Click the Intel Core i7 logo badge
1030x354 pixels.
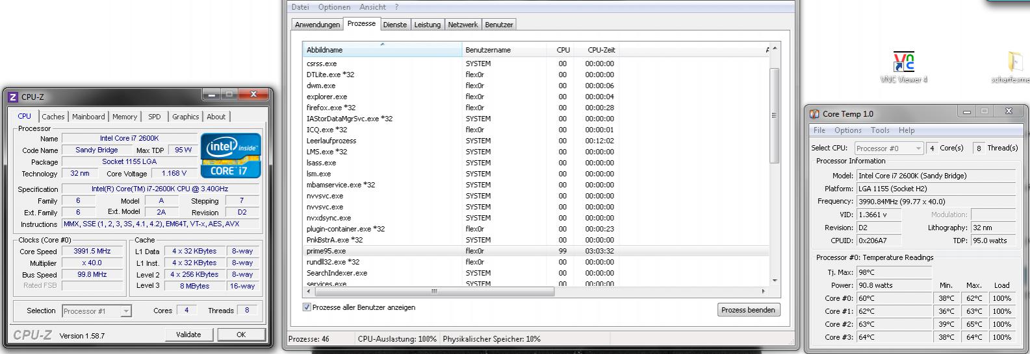pyautogui.click(x=231, y=156)
